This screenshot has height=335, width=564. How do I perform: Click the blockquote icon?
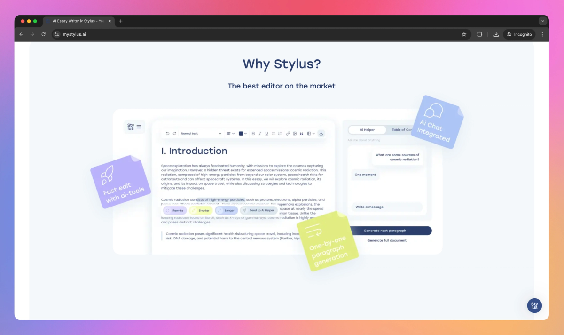[x=301, y=134]
